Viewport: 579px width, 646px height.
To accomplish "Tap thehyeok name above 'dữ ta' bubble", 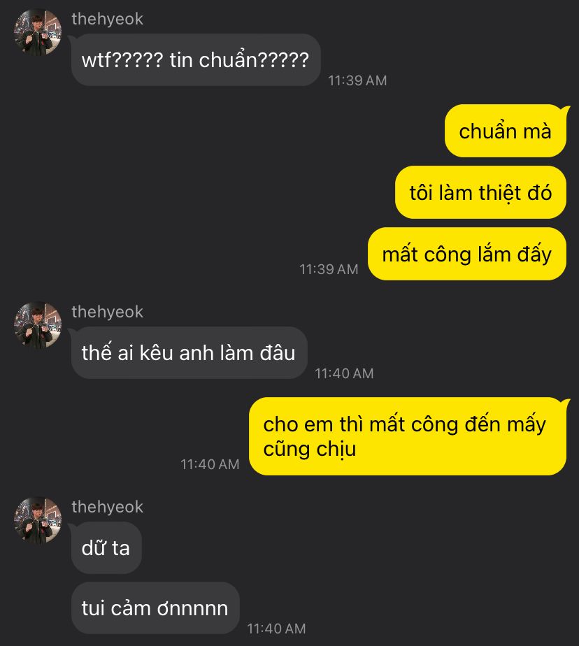I will pos(107,507).
